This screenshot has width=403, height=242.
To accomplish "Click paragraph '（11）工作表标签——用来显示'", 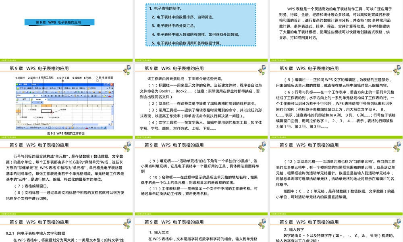I will click(x=199, y=191).
